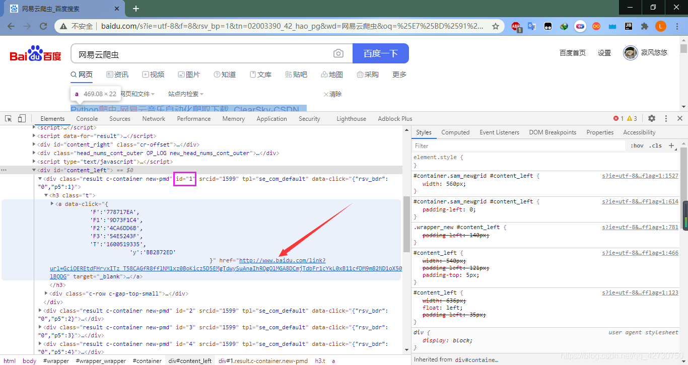The height and width of the screenshot is (365, 688).
Task: Open the www.baidu.com/link href URL in DOM tree
Action: [226, 268]
